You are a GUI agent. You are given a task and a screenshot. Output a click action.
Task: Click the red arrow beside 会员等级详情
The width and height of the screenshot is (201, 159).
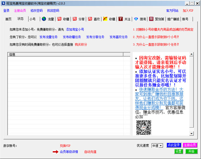[x=55, y=152]
